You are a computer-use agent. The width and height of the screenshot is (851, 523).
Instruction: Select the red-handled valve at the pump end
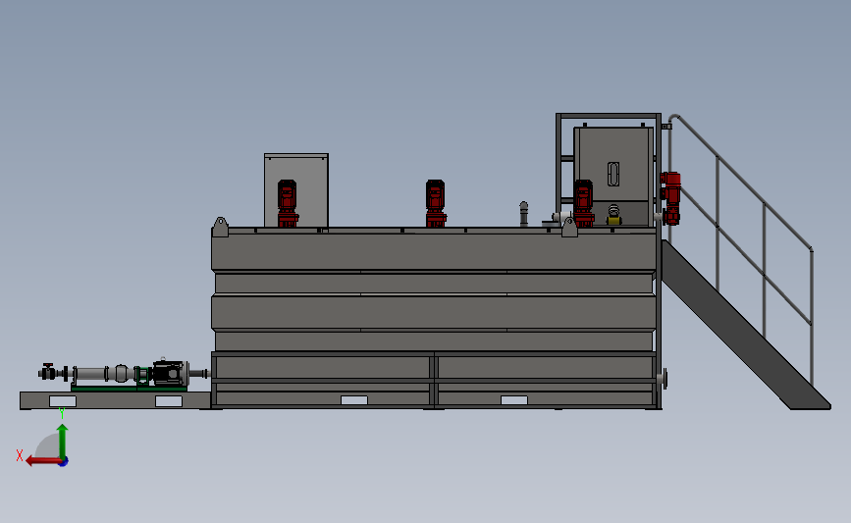[48, 372]
